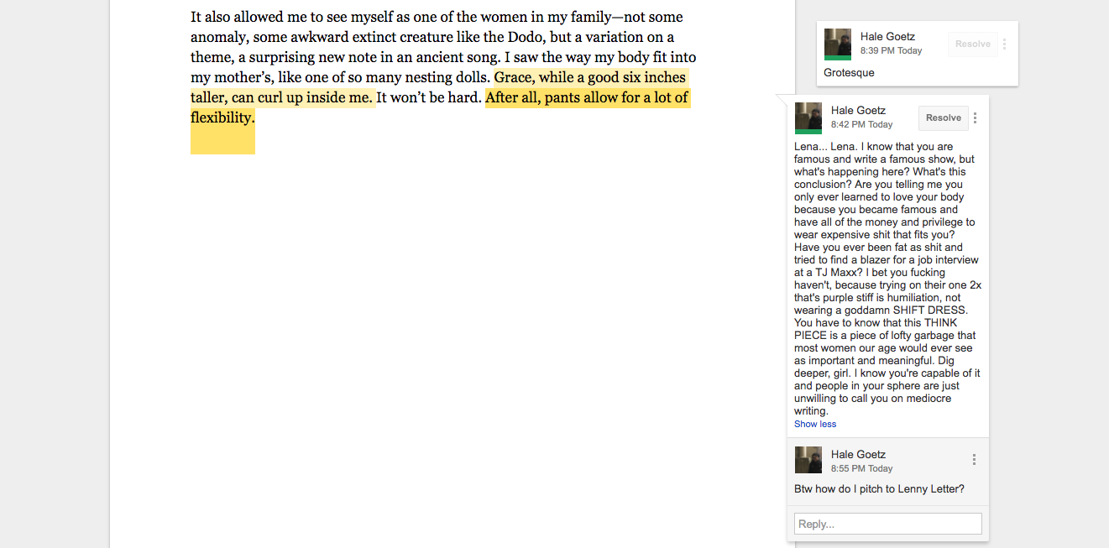The image size is (1109, 548).
Task: Open the options menu on the Grotesque comment
Action: point(1005,44)
